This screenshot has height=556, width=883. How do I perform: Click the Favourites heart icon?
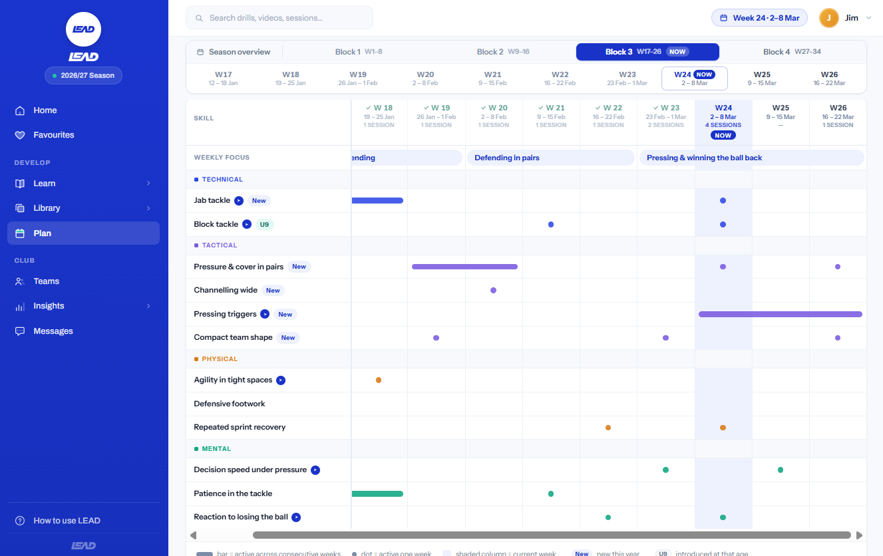20,135
